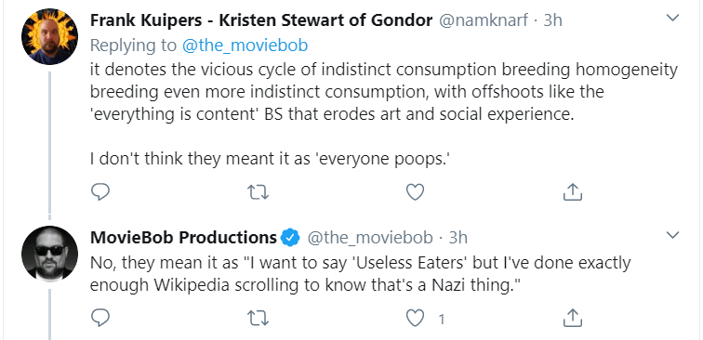Share Frank Kuipers' tweet

coord(573,191)
